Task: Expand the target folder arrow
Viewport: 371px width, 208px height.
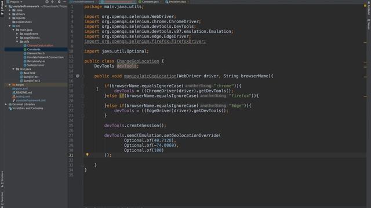Action: coord(10,85)
